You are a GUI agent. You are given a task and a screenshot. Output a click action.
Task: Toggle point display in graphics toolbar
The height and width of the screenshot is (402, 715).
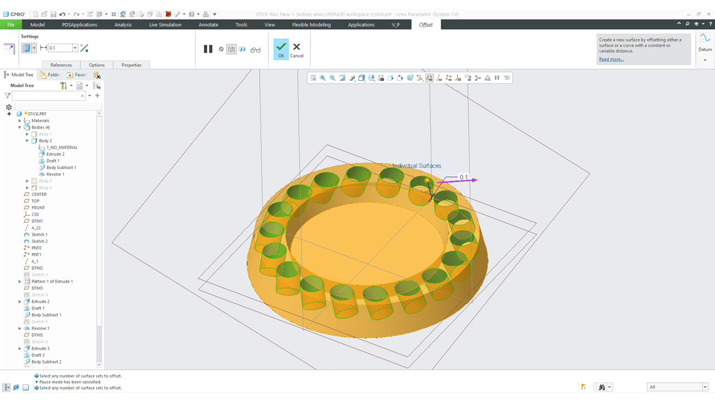pyautogui.click(x=449, y=78)
